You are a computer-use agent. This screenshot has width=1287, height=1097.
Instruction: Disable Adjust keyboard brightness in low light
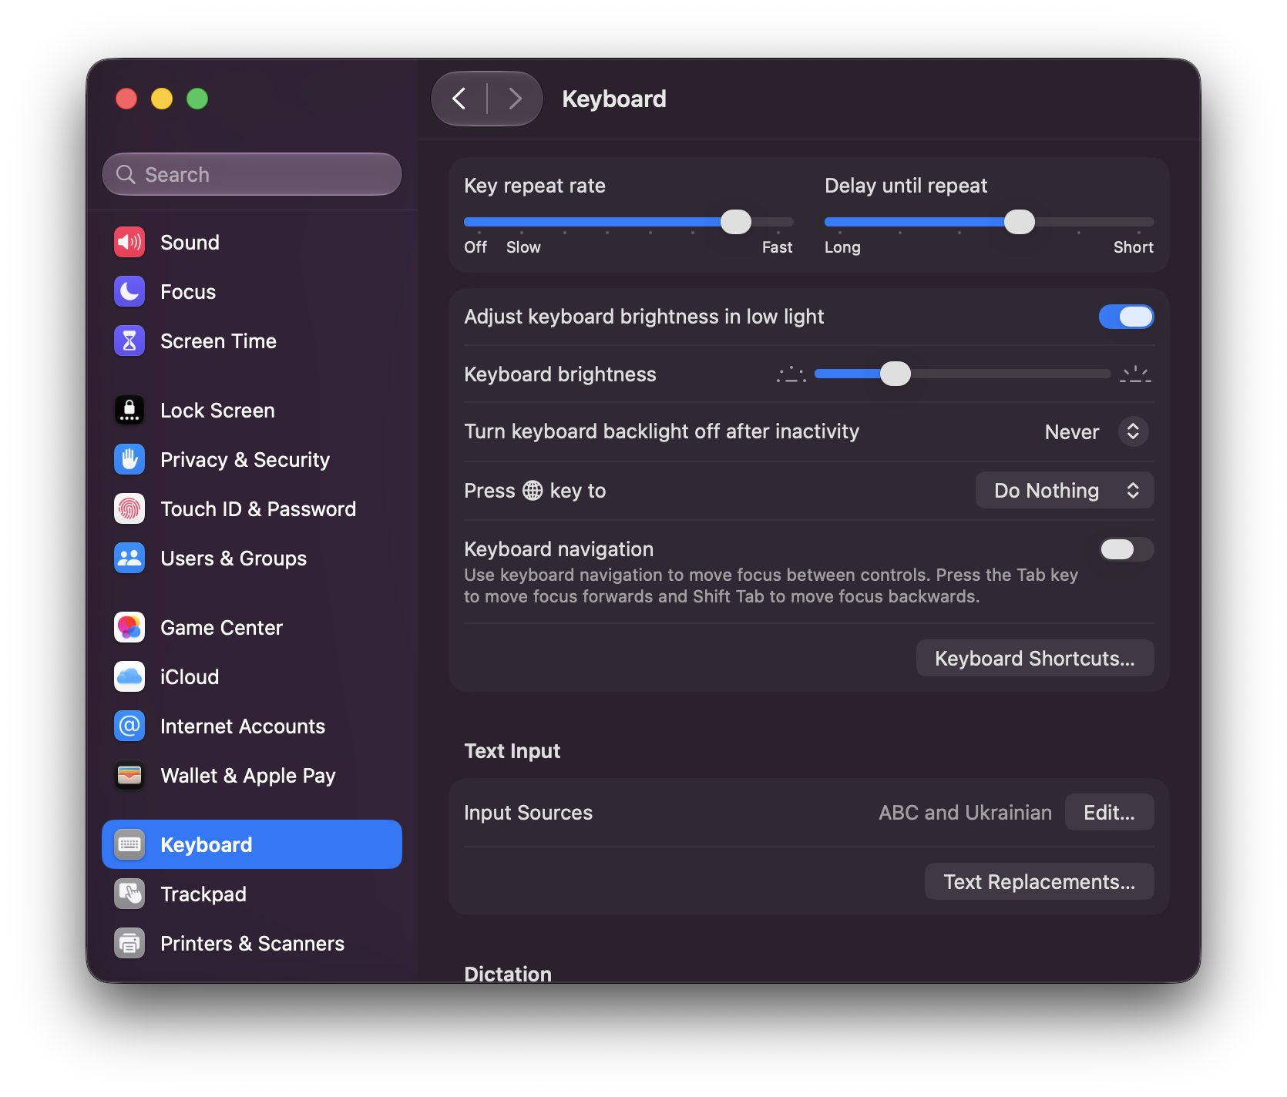[1126, 317]
